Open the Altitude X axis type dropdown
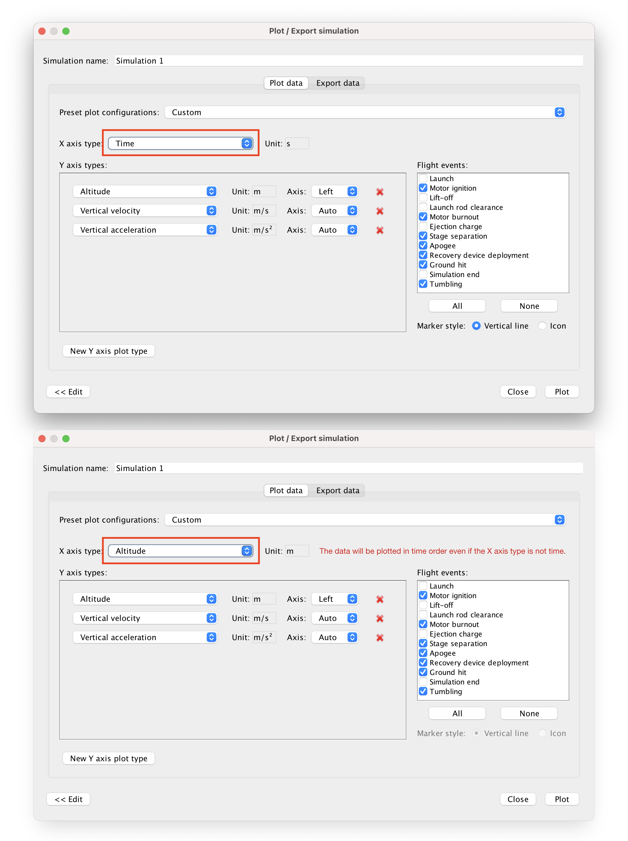 pyautogui.click(x=180, y=551)
